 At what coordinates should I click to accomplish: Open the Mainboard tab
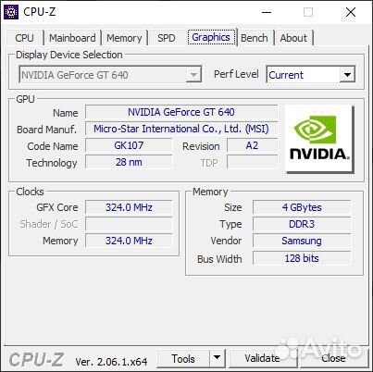tap(72, 38)
